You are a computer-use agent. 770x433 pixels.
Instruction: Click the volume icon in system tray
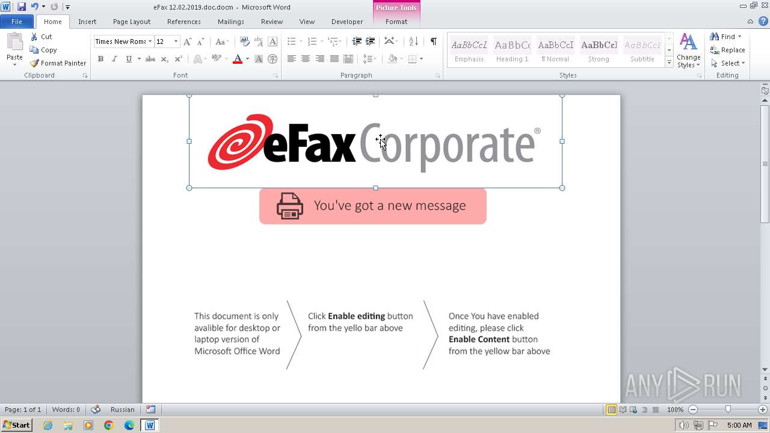(x=683, y=425)
